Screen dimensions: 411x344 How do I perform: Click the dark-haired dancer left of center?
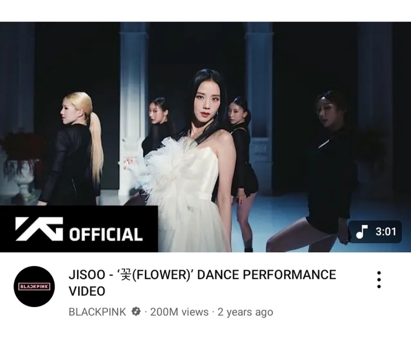[x=157, y=125]
